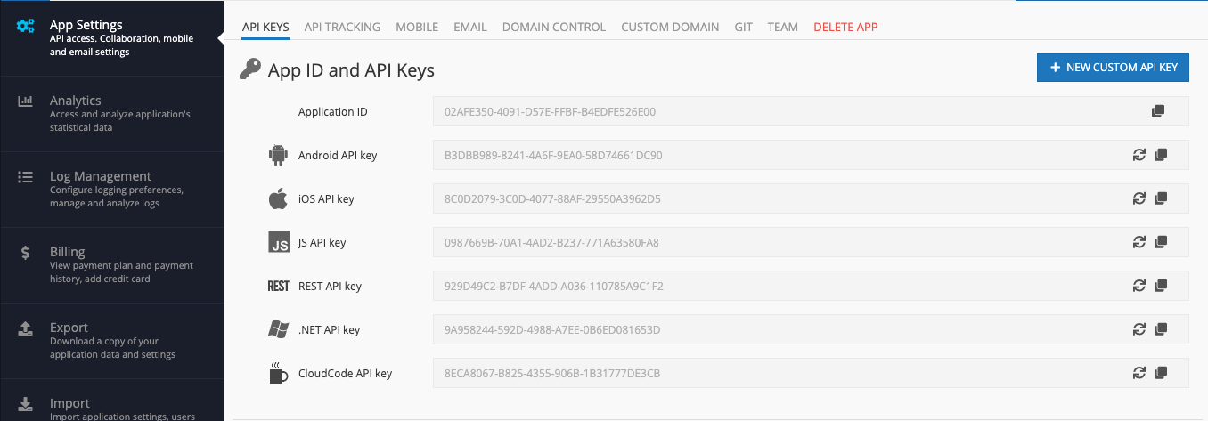The image size is (1208, 421).
Task: Copy the CloudCode API key
Action: [x=1160, y=373]
